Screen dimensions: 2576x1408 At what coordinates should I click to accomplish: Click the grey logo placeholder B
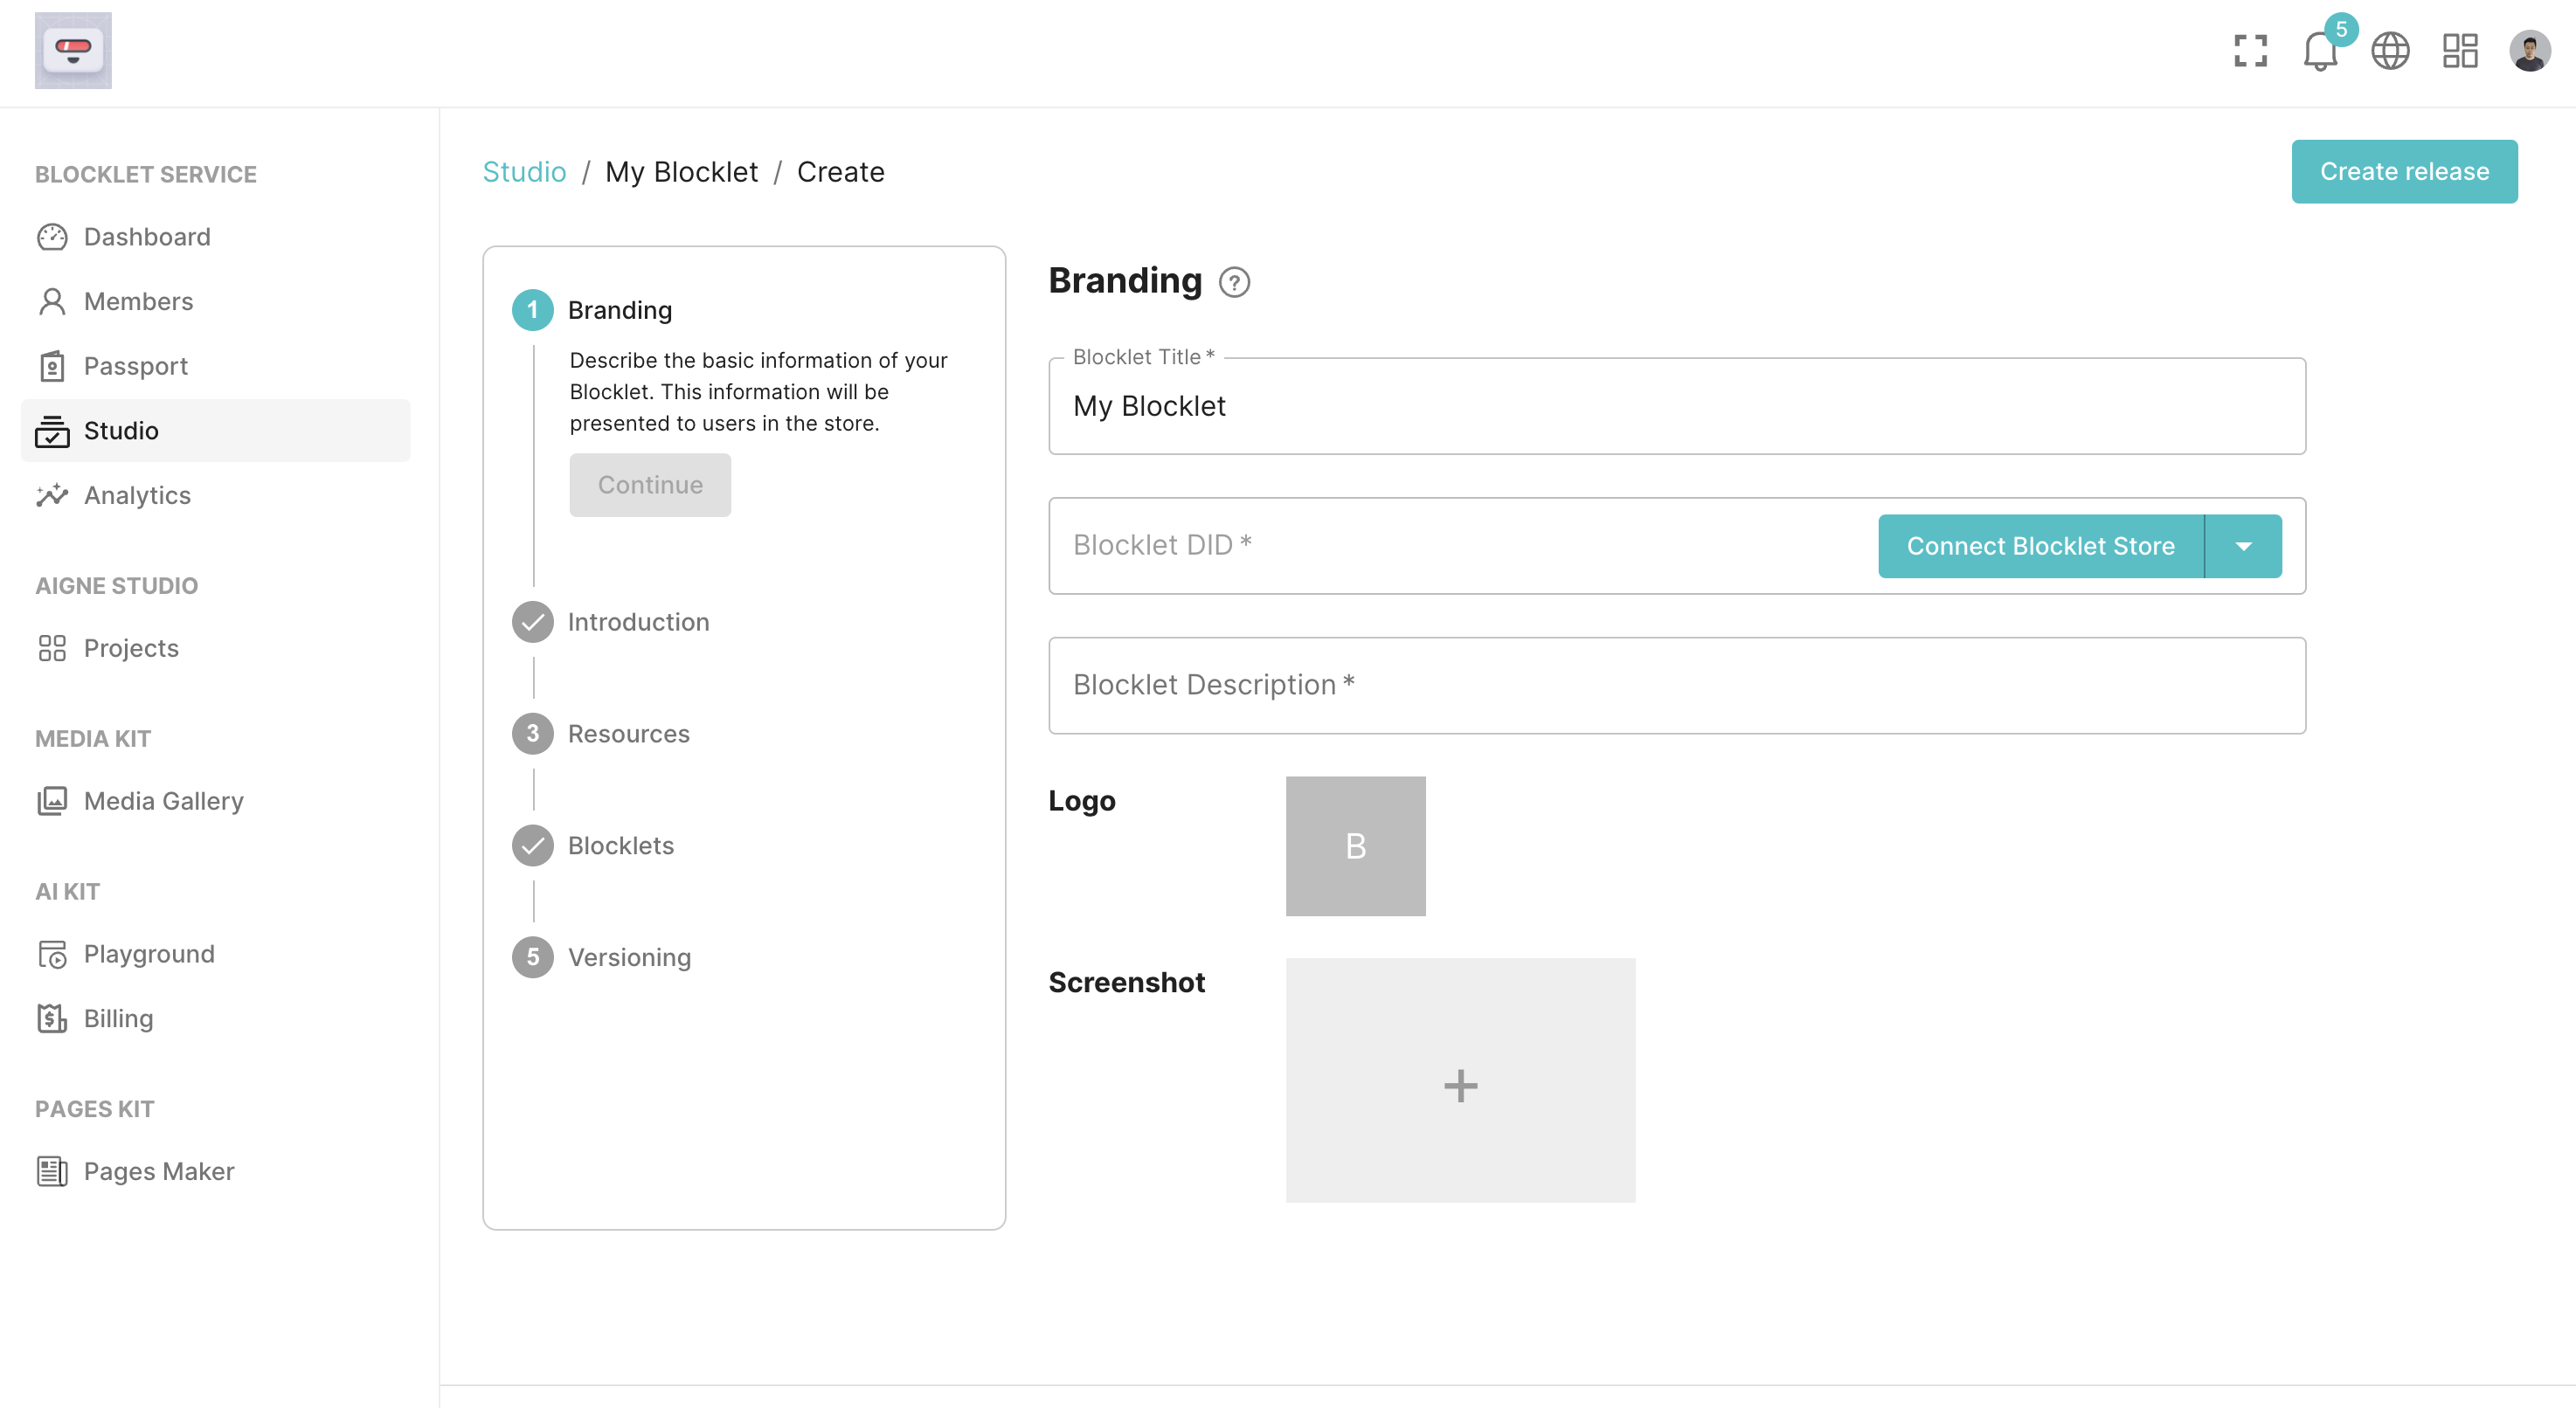[x=1355, y=845]
